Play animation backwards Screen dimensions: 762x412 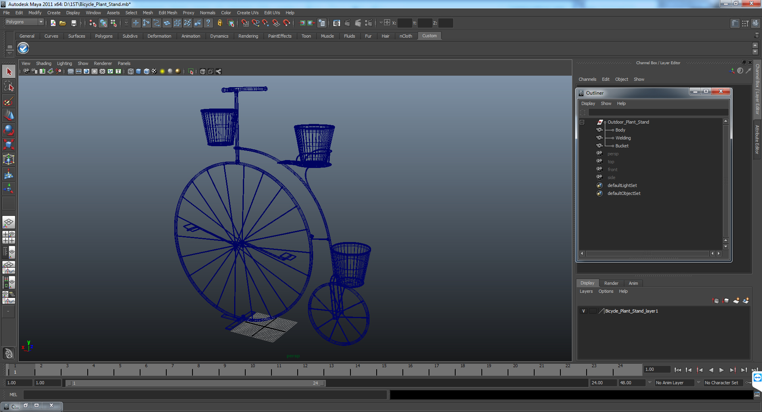(x=711, y=370)
